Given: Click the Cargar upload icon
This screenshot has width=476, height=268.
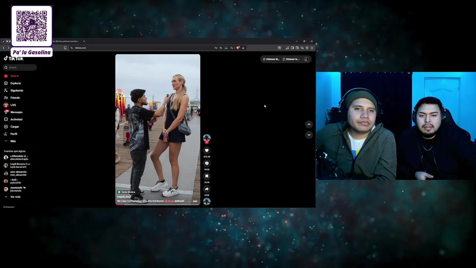Looking at the screenshot, I should click(6, 127).
